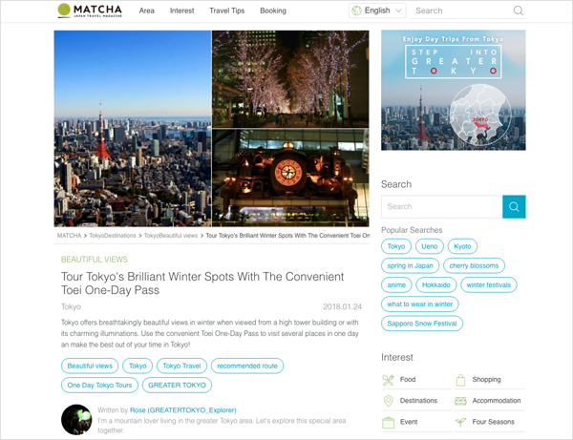Choose what to wear in winter search
This screenshot has height=440, width=573.
pos(420,304)
